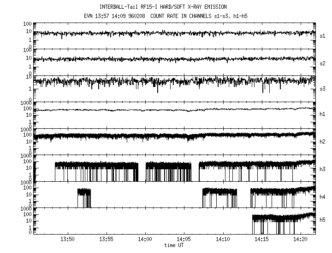Click the INTERBALL-Tail RF15-I plot title

coord(163,7)
